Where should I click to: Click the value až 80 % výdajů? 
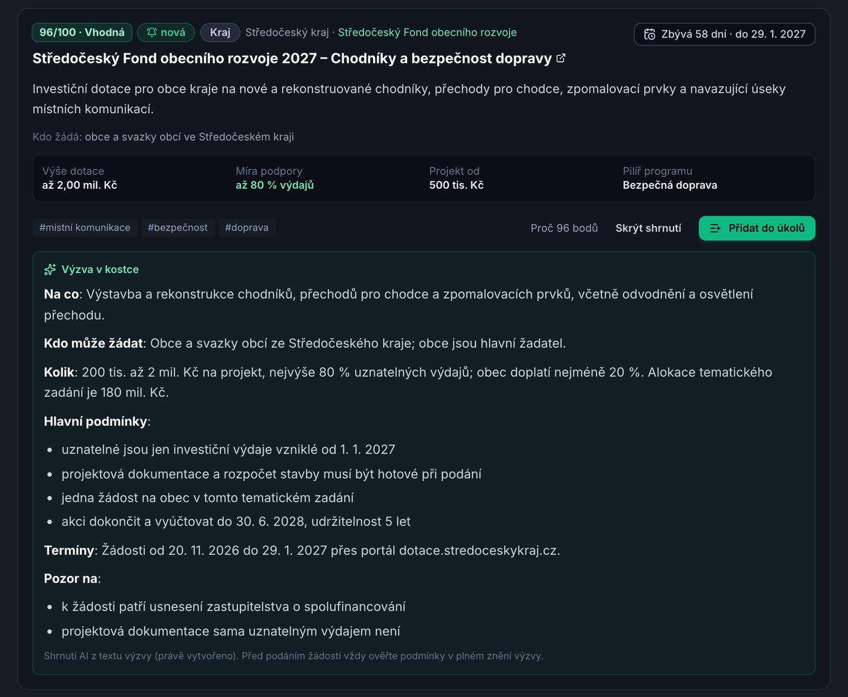(274, 185)
